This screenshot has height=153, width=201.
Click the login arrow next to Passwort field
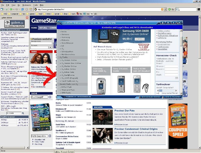tap(50, 47)
